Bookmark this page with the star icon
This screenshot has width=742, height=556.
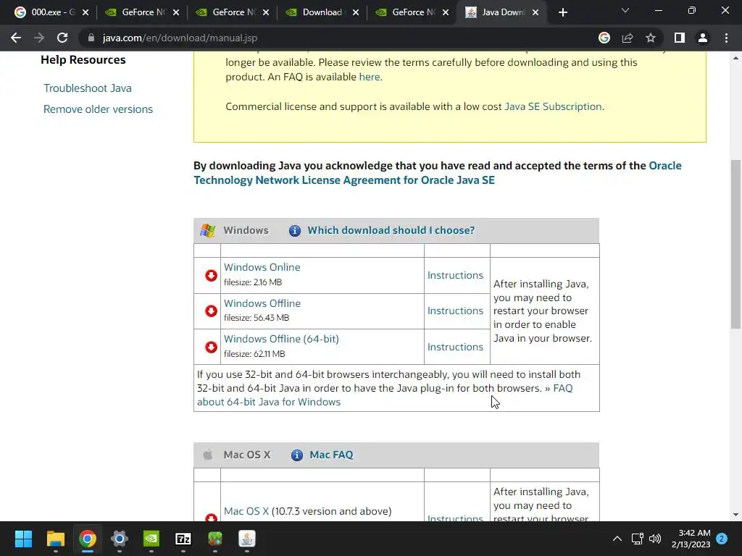pos(651,38)
